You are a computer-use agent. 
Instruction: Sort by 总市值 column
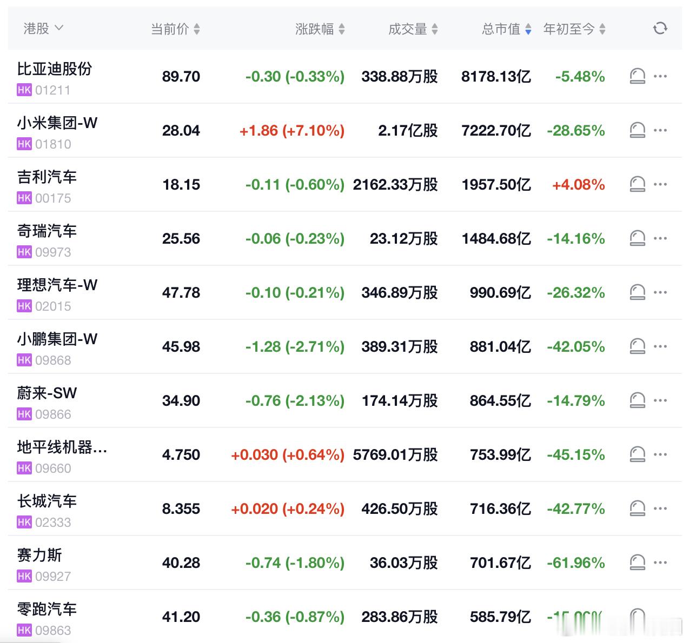point(507,29)
